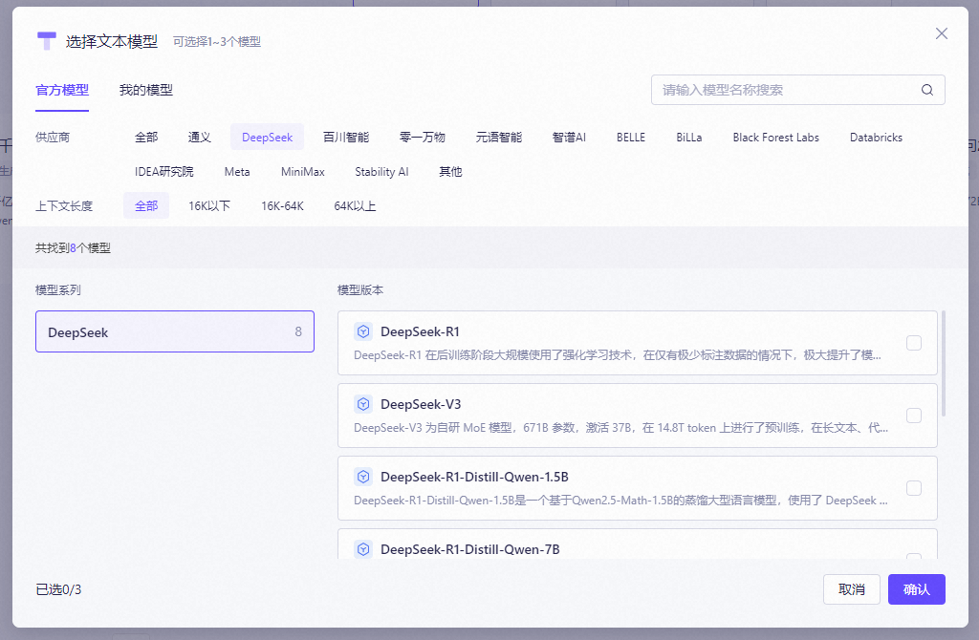The image size is (979, 640).
Task: Click the DeepSeek-R1-Distill-Qwen-1.5B description text
Action: click(620, 501)
